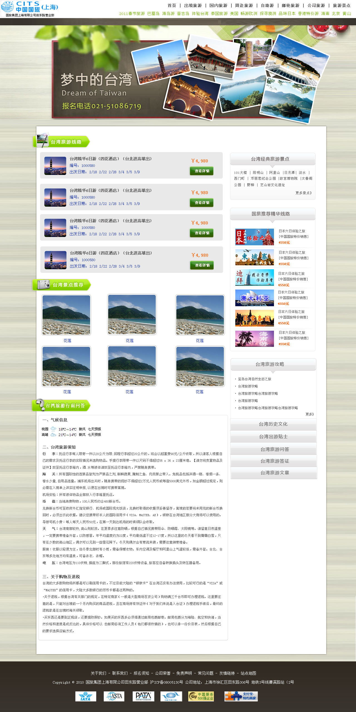Viewport: 356px width, 712px height.
Task: Expand the 台湾旅游问答 section
Action: (273, 449)
